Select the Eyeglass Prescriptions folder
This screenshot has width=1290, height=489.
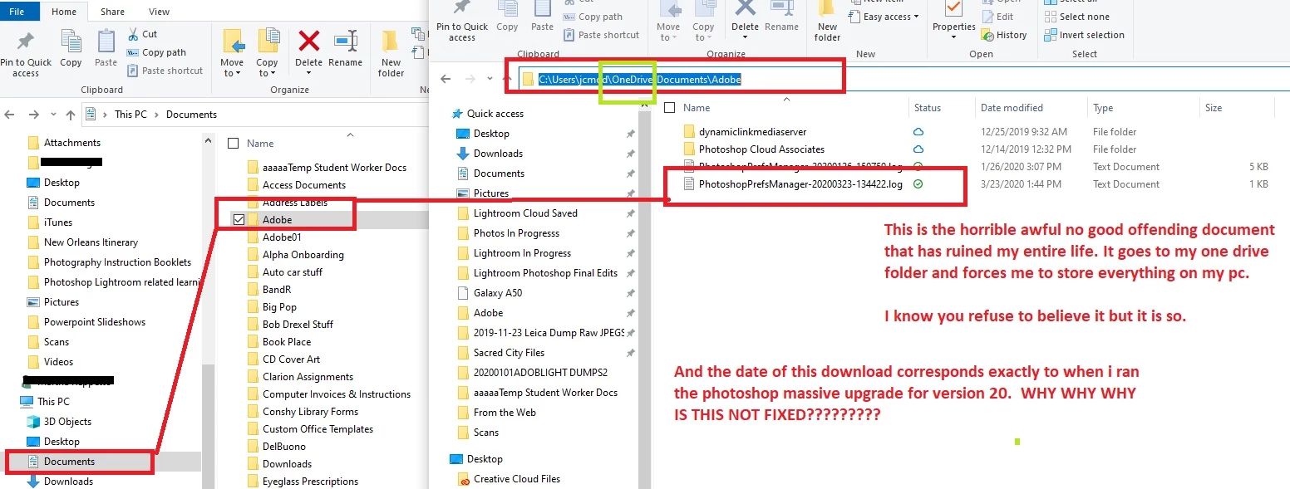click(x=310, y=482)
